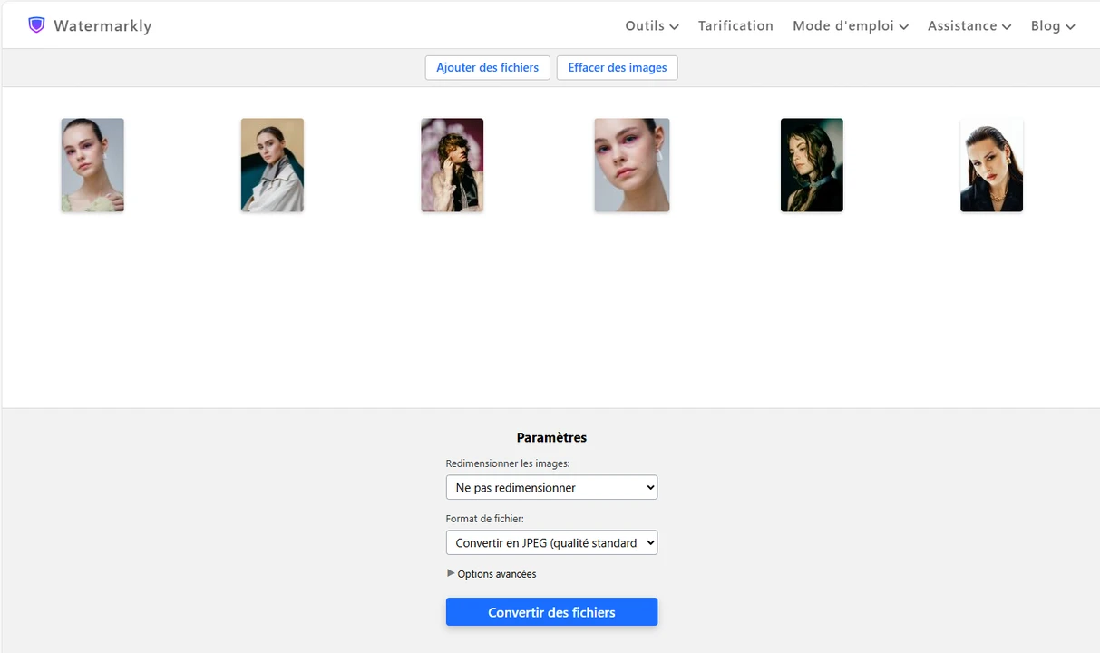The height and width of the screenshot is (653, 1100).
Task: Click the Ajouter des fichiers button
Action: point(487,68)
